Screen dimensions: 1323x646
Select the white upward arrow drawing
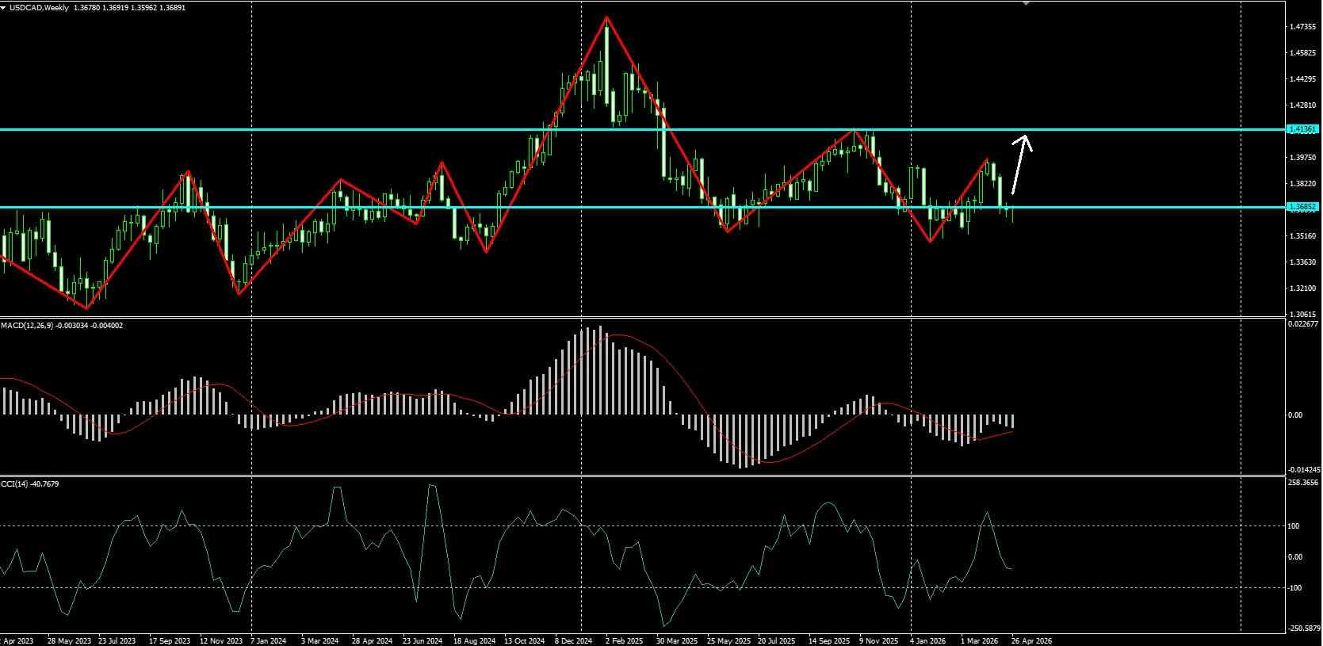[x=1022, y=164]
